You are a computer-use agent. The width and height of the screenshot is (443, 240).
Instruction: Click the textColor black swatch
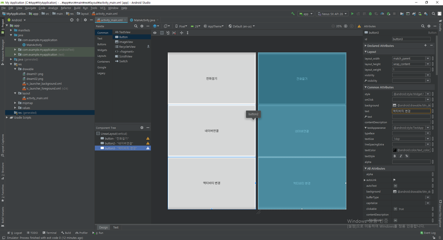(x=395, y=150)
